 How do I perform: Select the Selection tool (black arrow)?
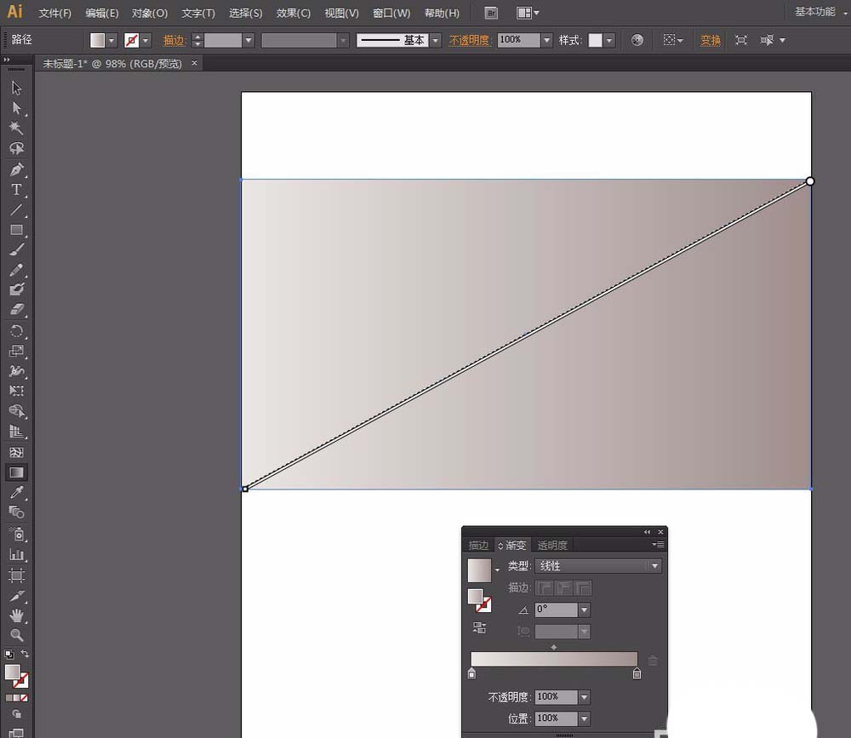coord(16,88)
